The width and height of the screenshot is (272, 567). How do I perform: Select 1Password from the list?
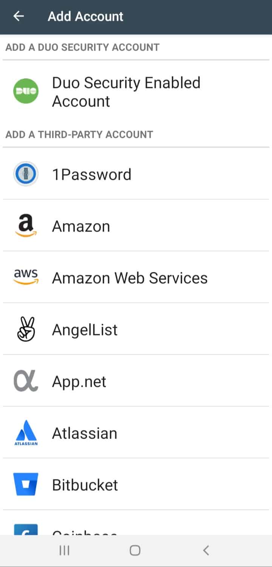point(92,175)
